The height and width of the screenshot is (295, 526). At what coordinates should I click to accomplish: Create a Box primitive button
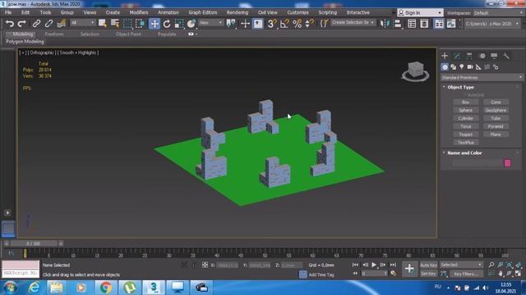(x=466, y=102)
